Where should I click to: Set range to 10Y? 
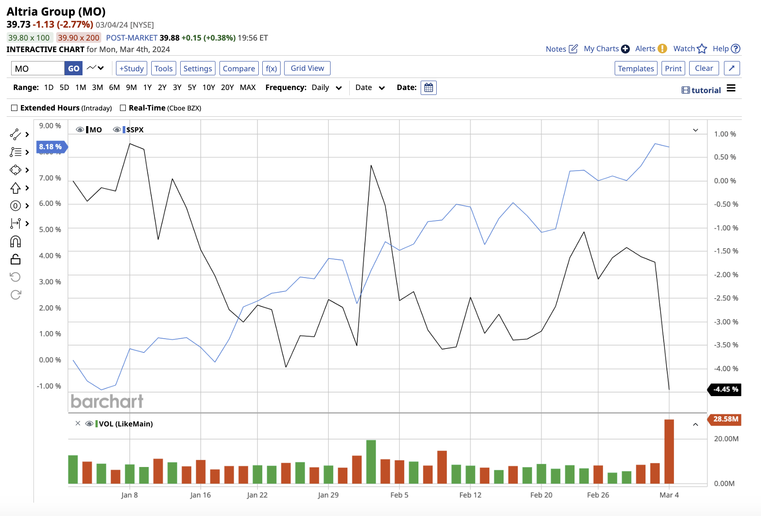point(209,87)
